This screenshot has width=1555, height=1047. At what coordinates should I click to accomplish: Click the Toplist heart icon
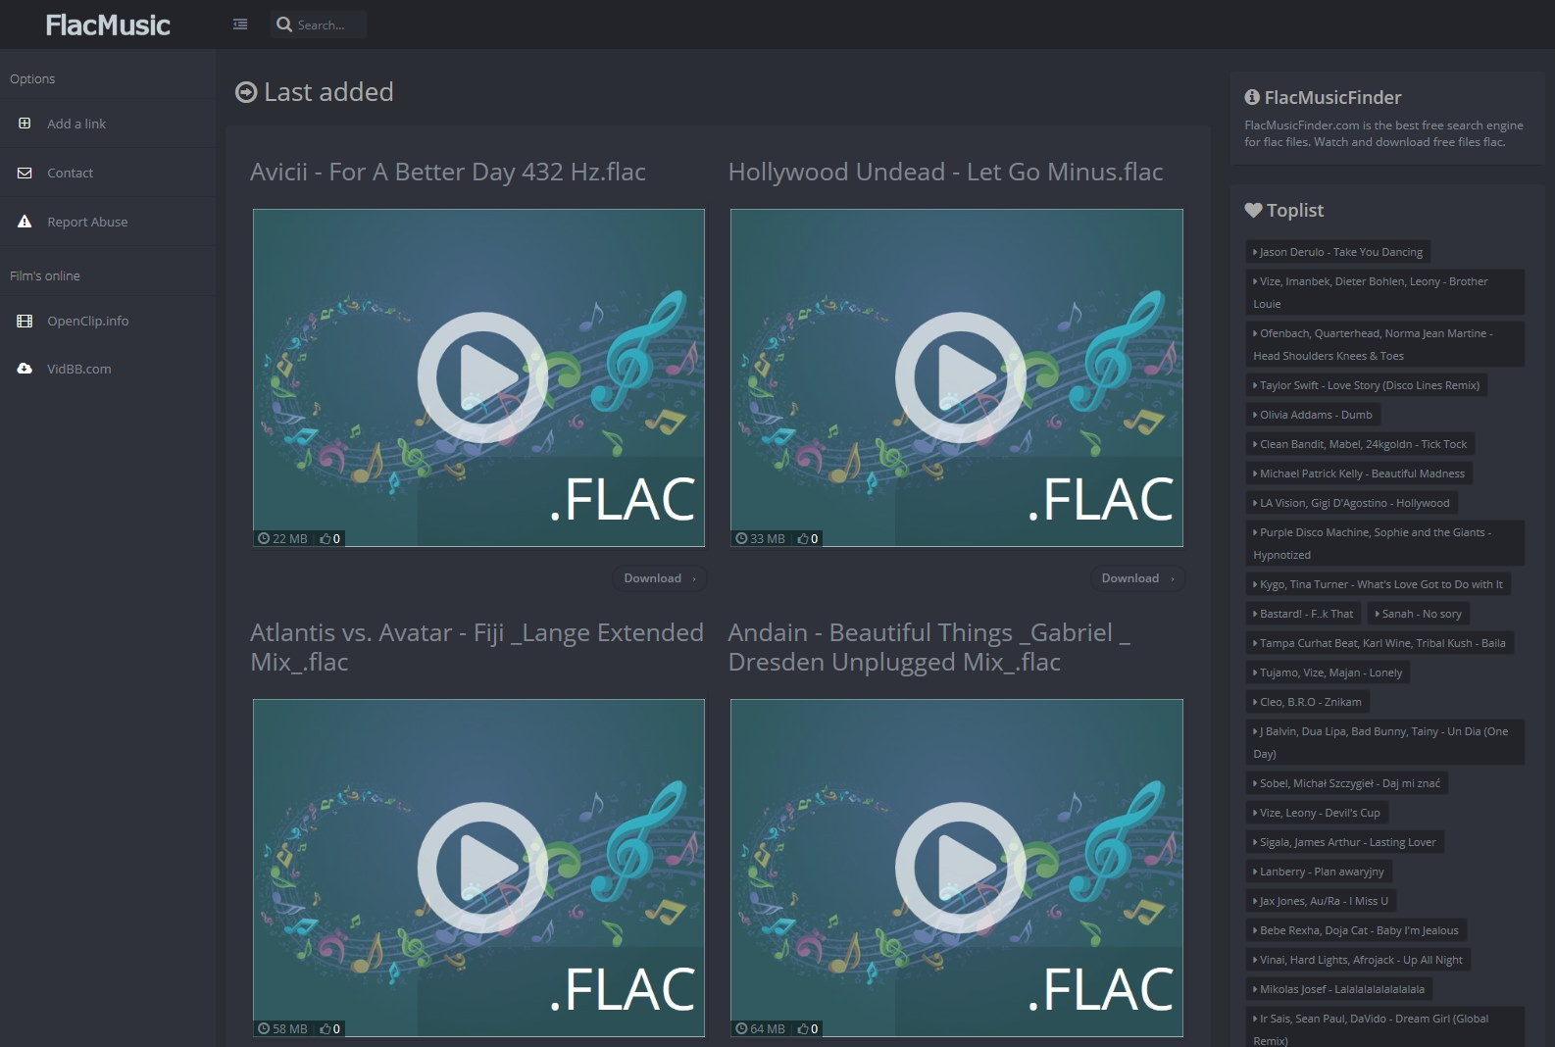(1253, 210)
